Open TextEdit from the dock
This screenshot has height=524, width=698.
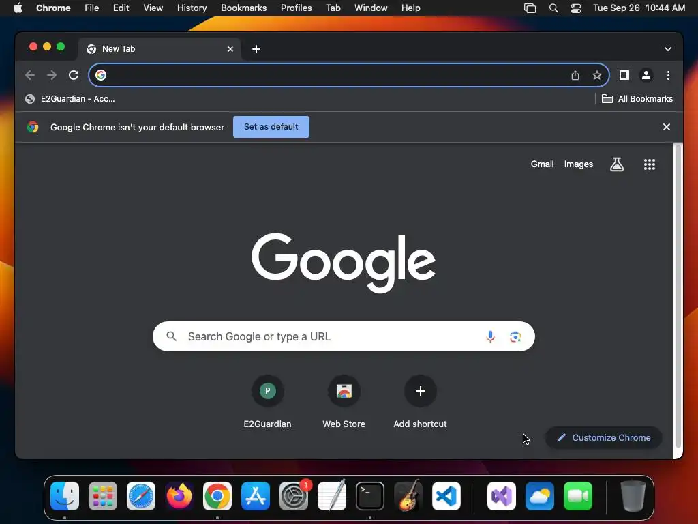click(x=332, y=496)
